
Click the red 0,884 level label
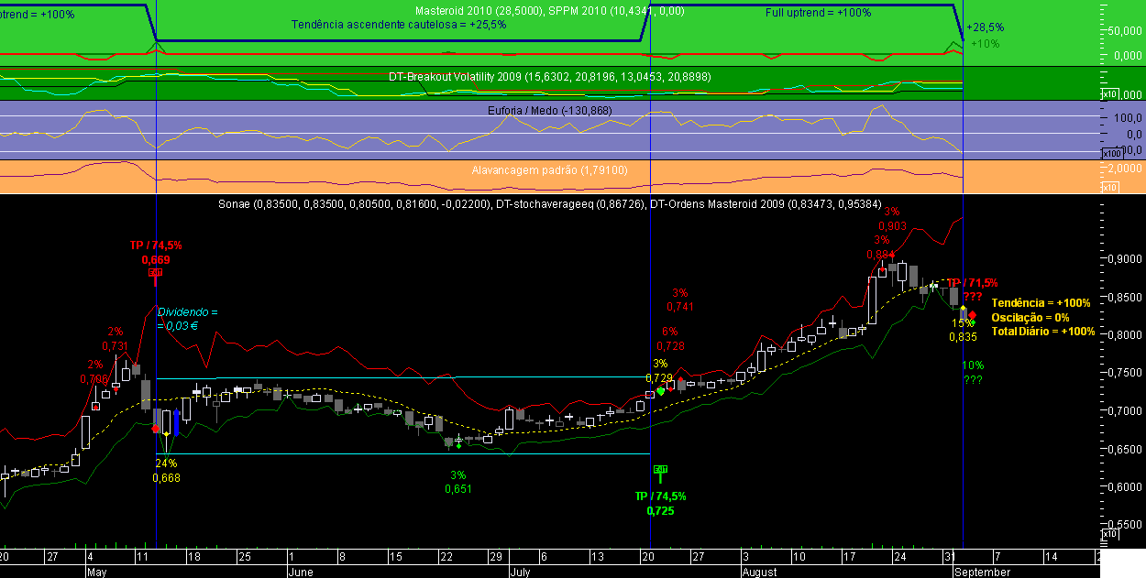click(x=881, y=254)
